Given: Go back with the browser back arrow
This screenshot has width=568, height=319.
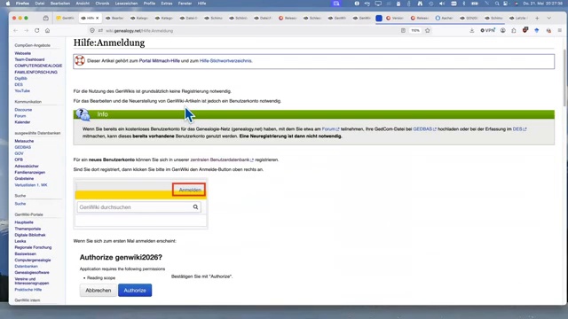Looking at the screenshot, I should coord(16,31).
